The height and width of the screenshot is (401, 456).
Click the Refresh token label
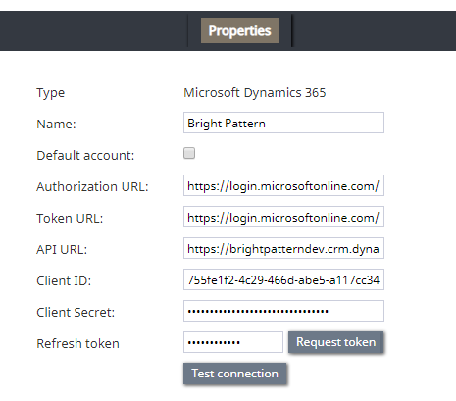[x=77, y=344]
